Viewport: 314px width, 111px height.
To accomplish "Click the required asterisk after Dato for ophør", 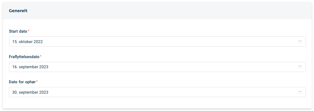I will click(37, 82).
